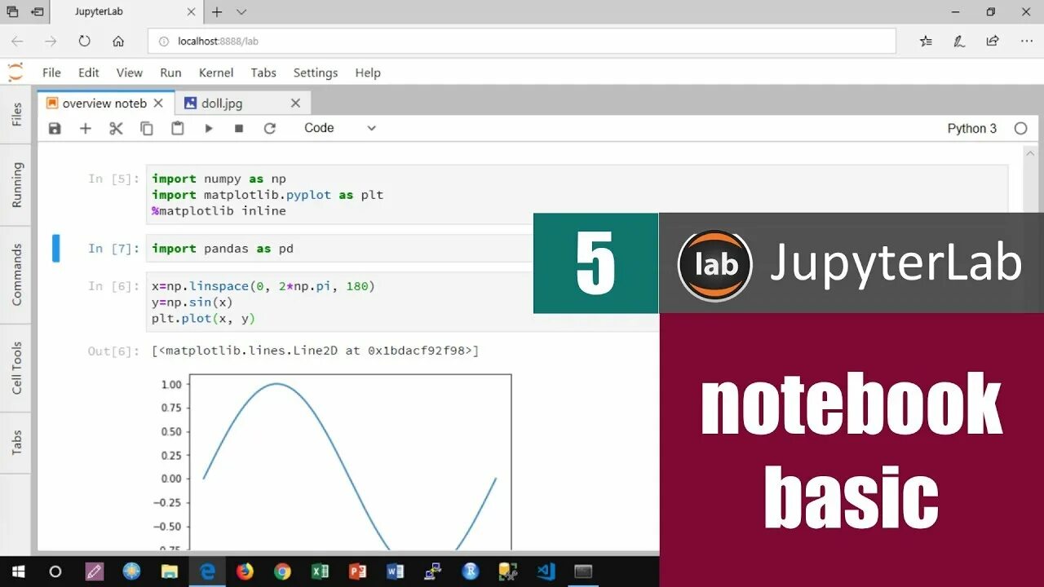Copy the selected cell
1044x587 pixels.
click(x=147, y=128)
